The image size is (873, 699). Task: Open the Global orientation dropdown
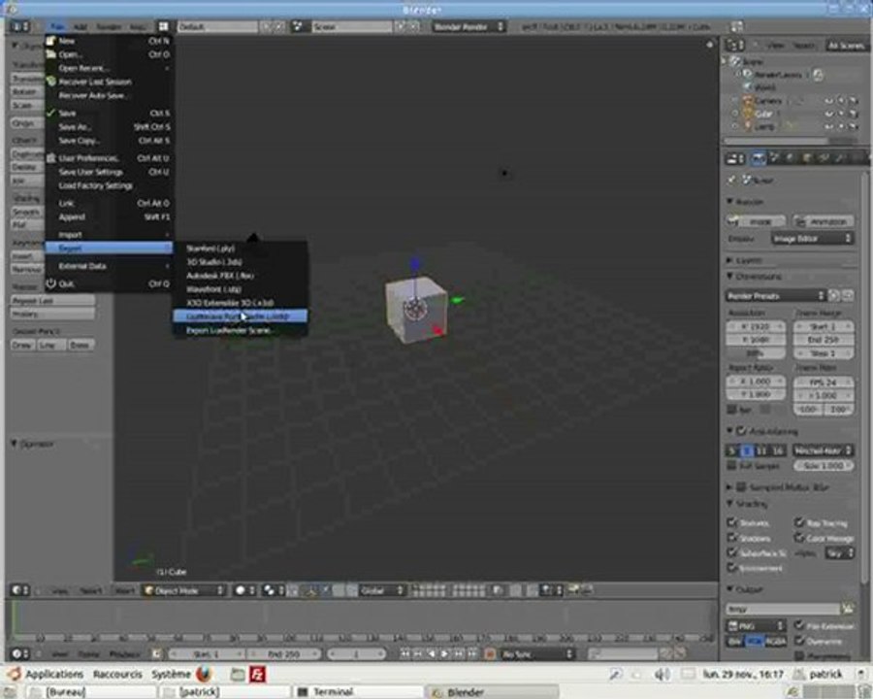pos(381,590)
